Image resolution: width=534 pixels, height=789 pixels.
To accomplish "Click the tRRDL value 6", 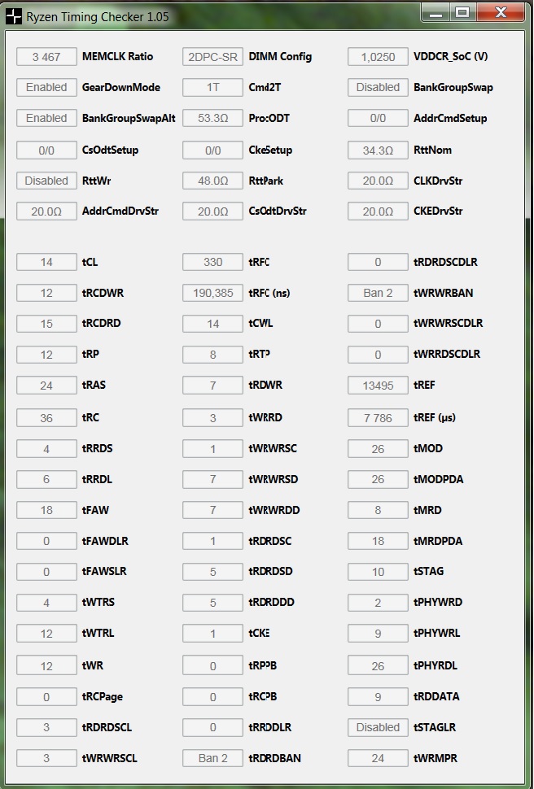I will click(46, 480).
